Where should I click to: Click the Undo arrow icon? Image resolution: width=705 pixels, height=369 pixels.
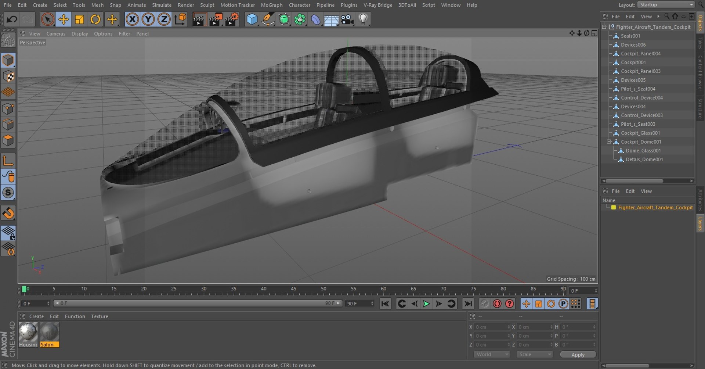coord(12,19)
